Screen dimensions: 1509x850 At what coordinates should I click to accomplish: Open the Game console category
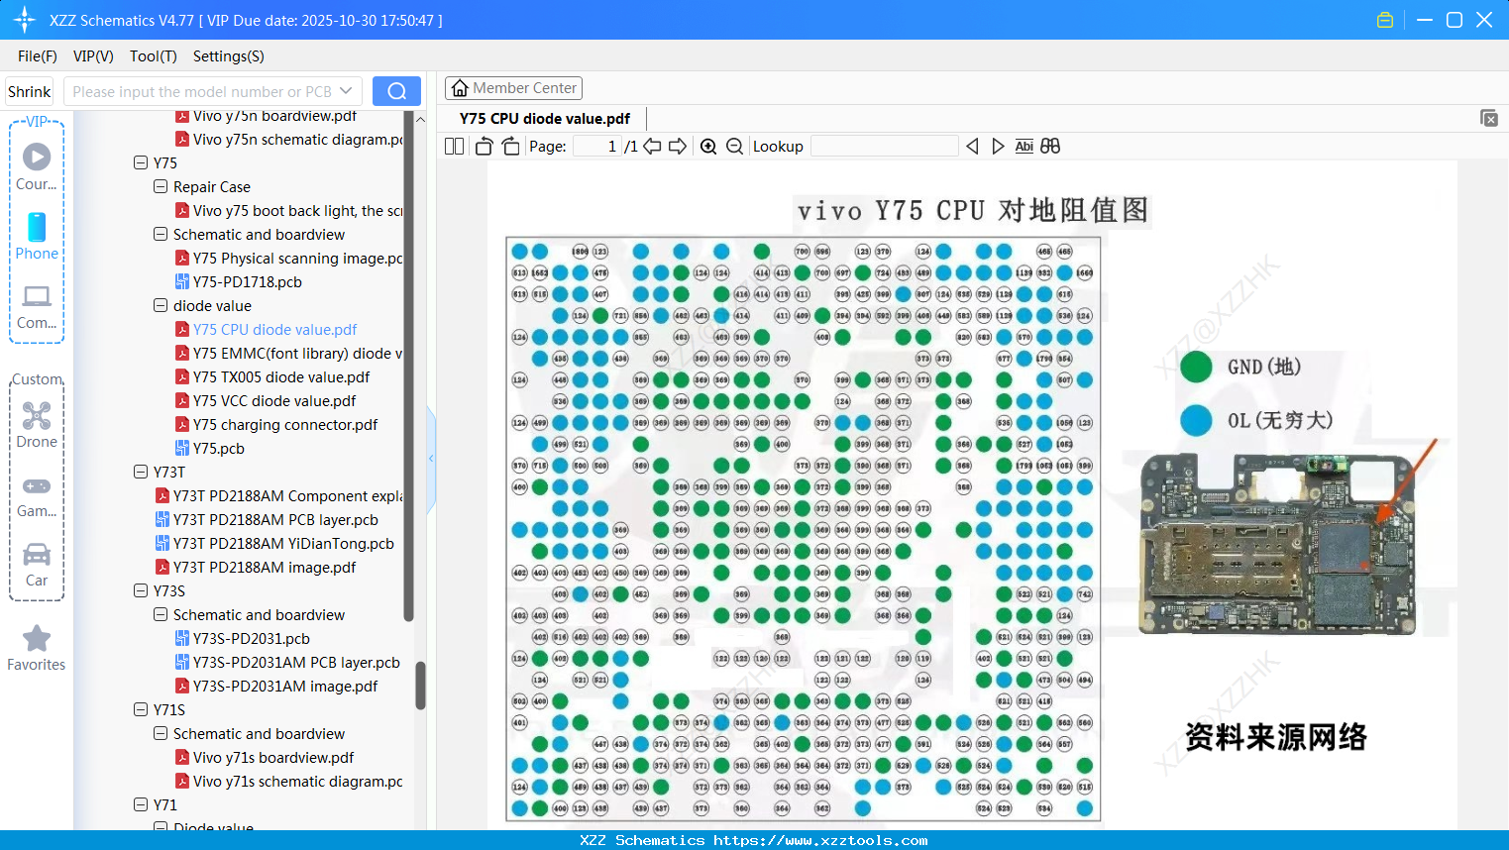pos(37,495)
